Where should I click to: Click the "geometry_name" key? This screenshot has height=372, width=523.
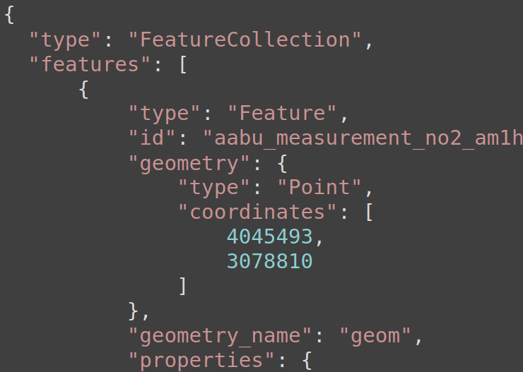point(221,335)
